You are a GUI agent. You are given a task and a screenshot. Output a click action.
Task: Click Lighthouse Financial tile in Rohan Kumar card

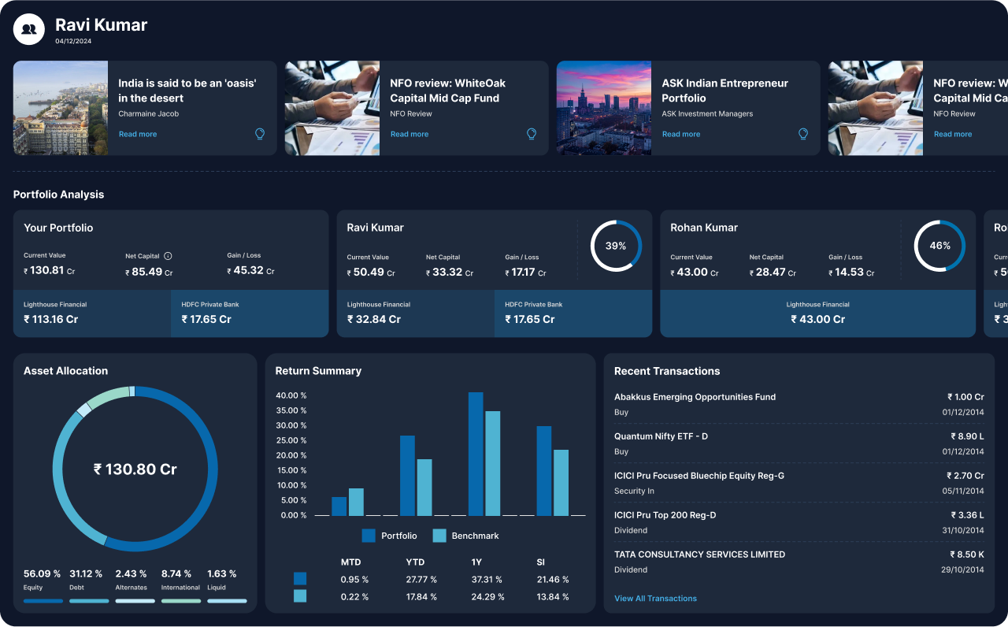tap(817, 313)
